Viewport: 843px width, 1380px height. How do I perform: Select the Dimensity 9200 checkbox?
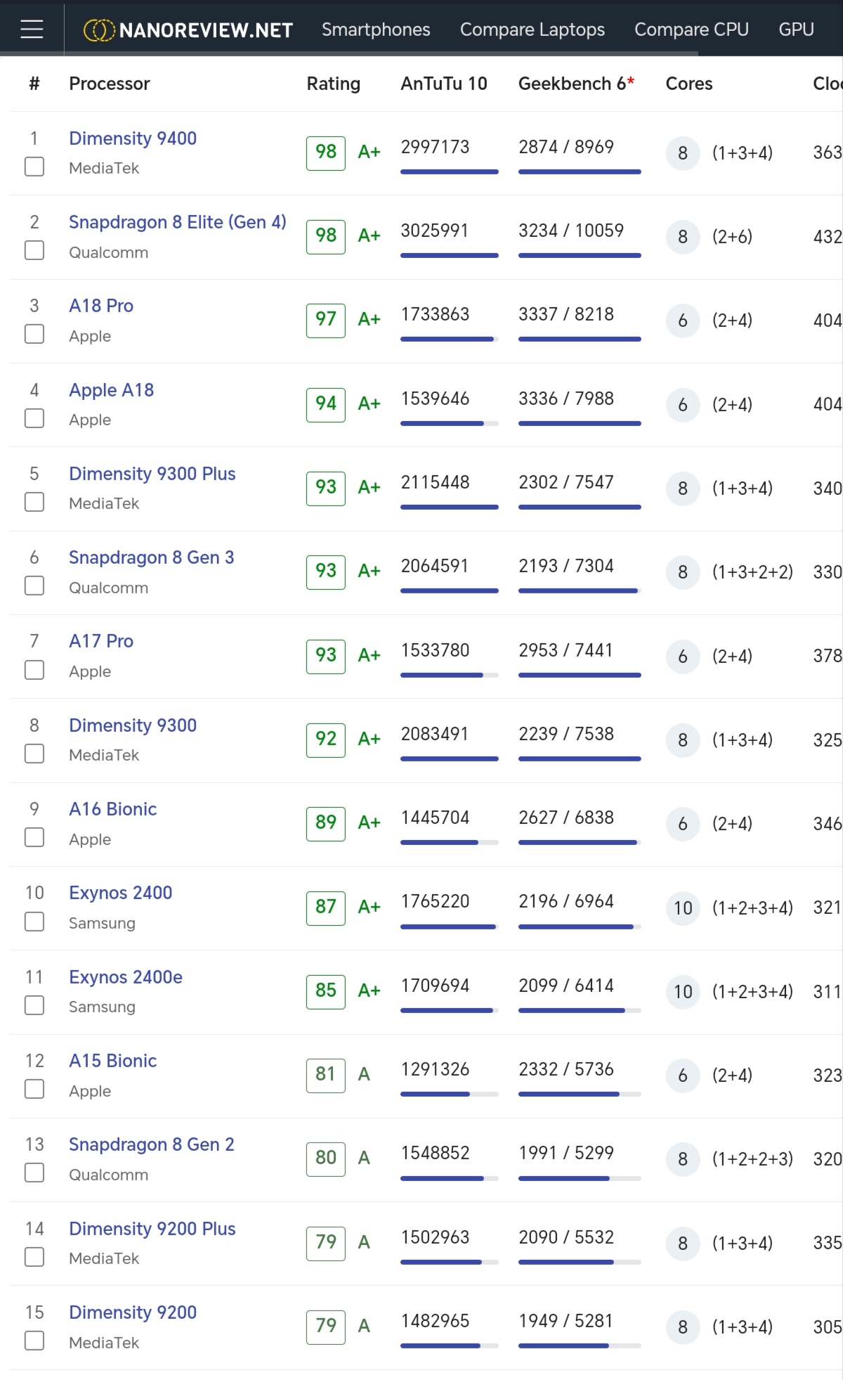[x=34, y=1341]
